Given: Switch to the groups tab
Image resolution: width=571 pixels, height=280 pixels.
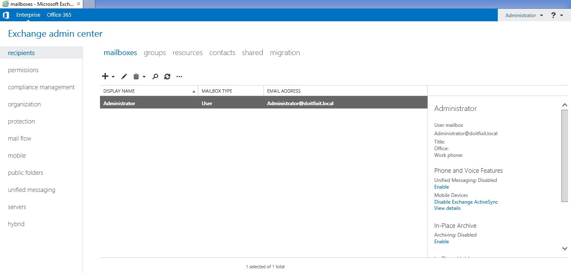Looking at the screenshot, I should 154,53.
